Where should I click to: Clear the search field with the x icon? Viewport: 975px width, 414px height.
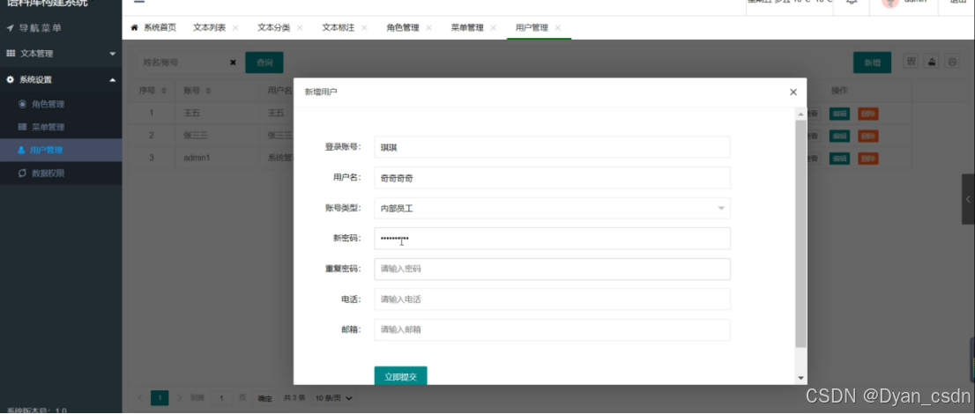(x=234, y=63)
